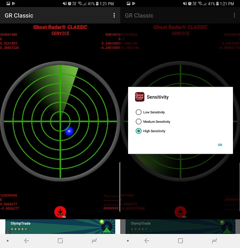Tap the dot button in left navigation bar
Viewport: 240px width, 248px height.
7,241
